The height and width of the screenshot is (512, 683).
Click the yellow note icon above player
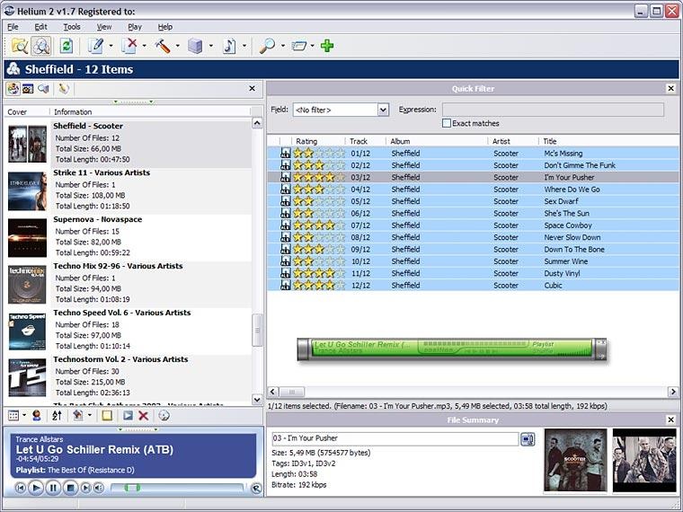[107, 415]
